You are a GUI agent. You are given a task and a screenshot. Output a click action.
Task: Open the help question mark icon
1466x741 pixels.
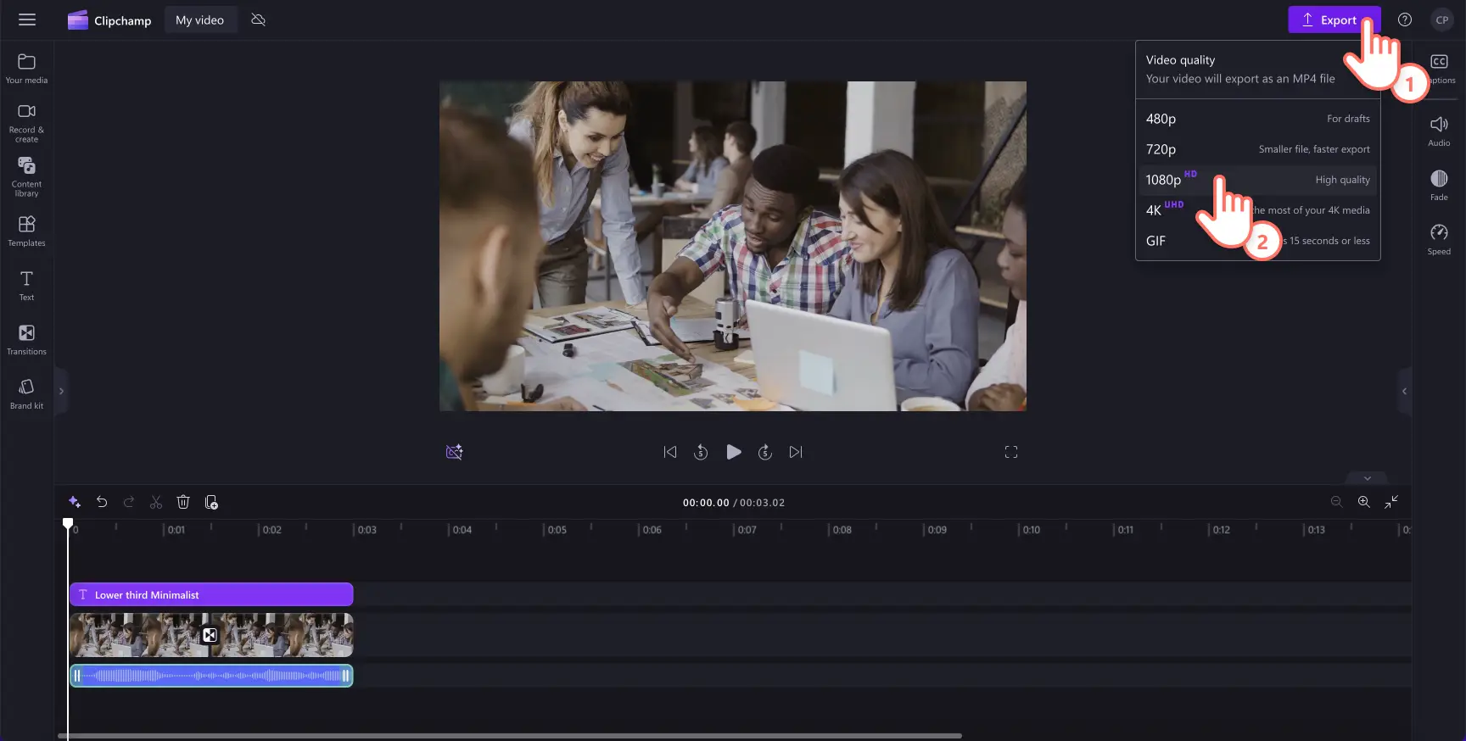[1405, 19]
